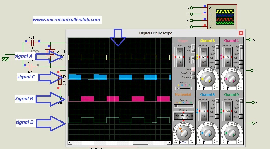Set Channel B coupling mode slider

click(x=217, y=106)
